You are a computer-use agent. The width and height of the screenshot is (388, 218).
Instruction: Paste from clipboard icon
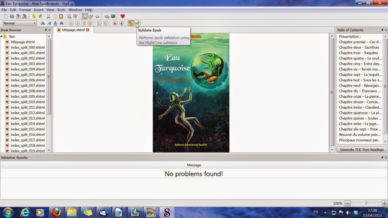61,16
